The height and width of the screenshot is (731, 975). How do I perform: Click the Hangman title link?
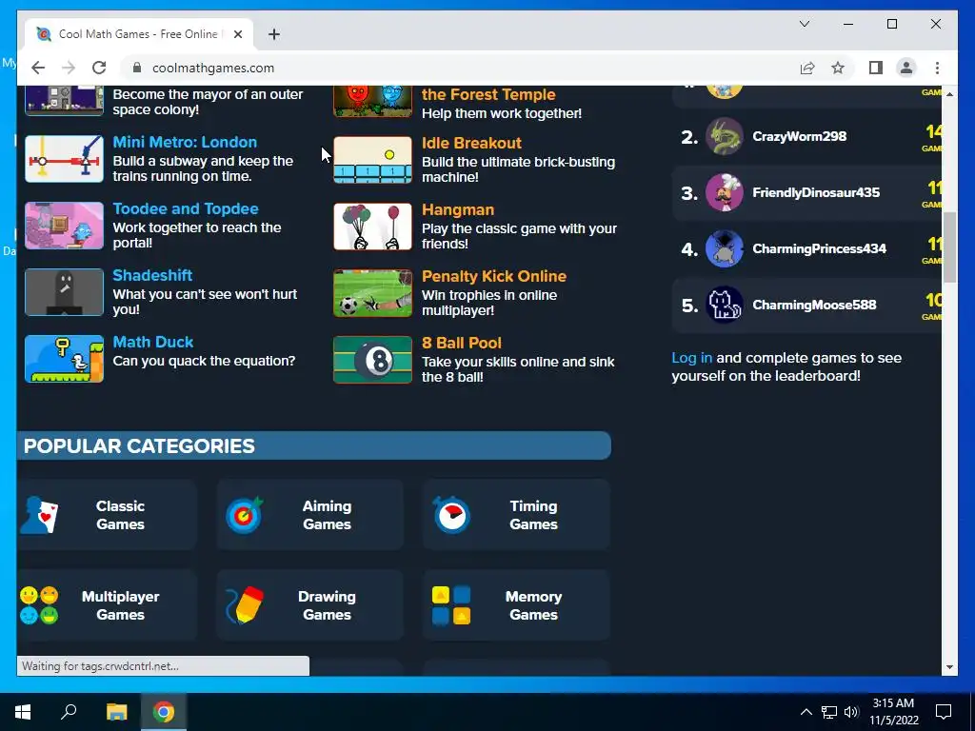tap(458, 209)
